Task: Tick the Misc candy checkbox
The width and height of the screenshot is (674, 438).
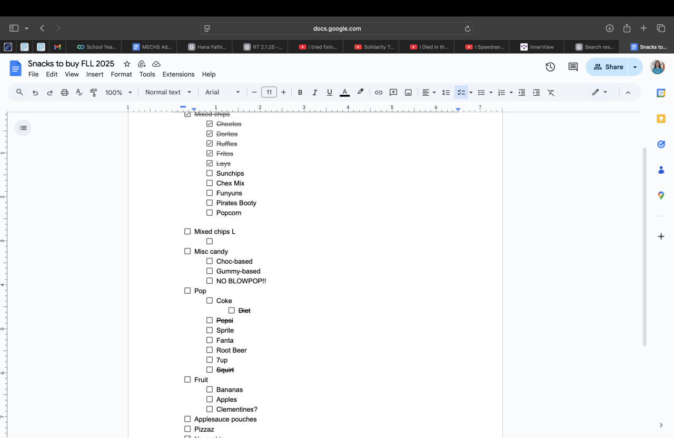Action: (187, 251)
